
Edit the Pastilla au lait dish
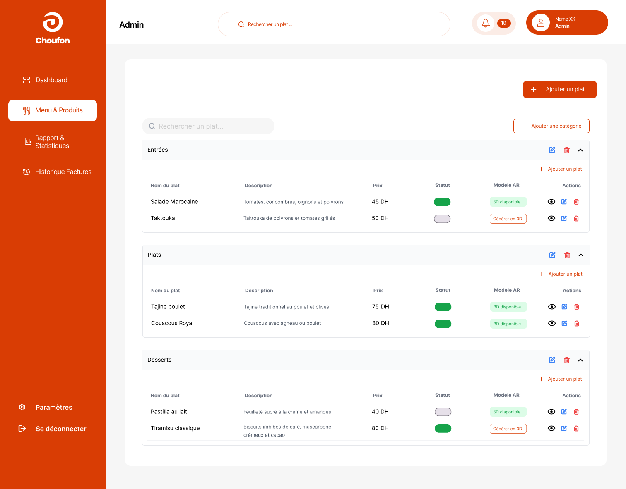[x=564, y=412]
